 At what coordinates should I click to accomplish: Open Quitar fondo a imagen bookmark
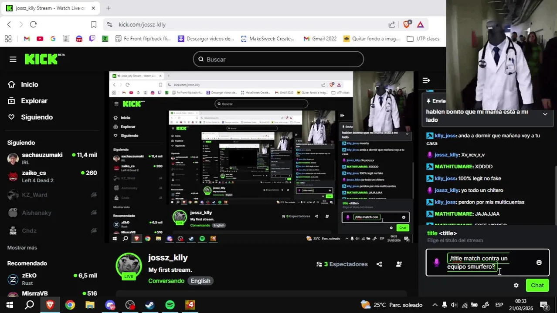pyautogui.click(x=371, y=39)
